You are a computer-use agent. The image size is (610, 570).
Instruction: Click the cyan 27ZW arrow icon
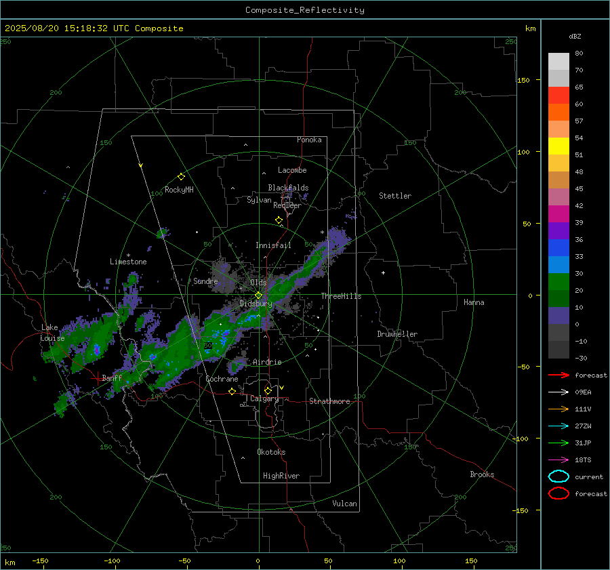point(558,426)
